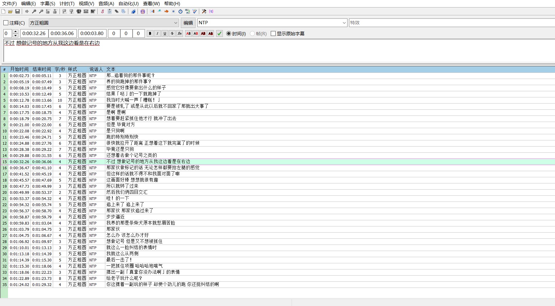The width and height of the screenshot is (555, 306).
Task: Open the Styles Manager (pink S)
Action: [103, 11]
